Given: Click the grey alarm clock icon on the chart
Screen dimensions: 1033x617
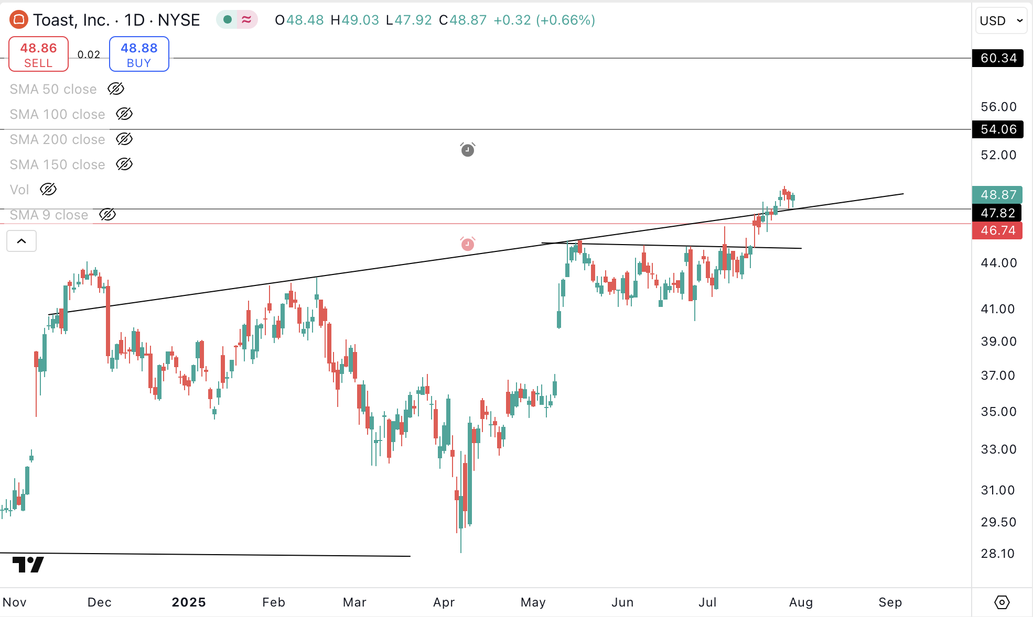Looking at the screenshot, I should point(467,150).
